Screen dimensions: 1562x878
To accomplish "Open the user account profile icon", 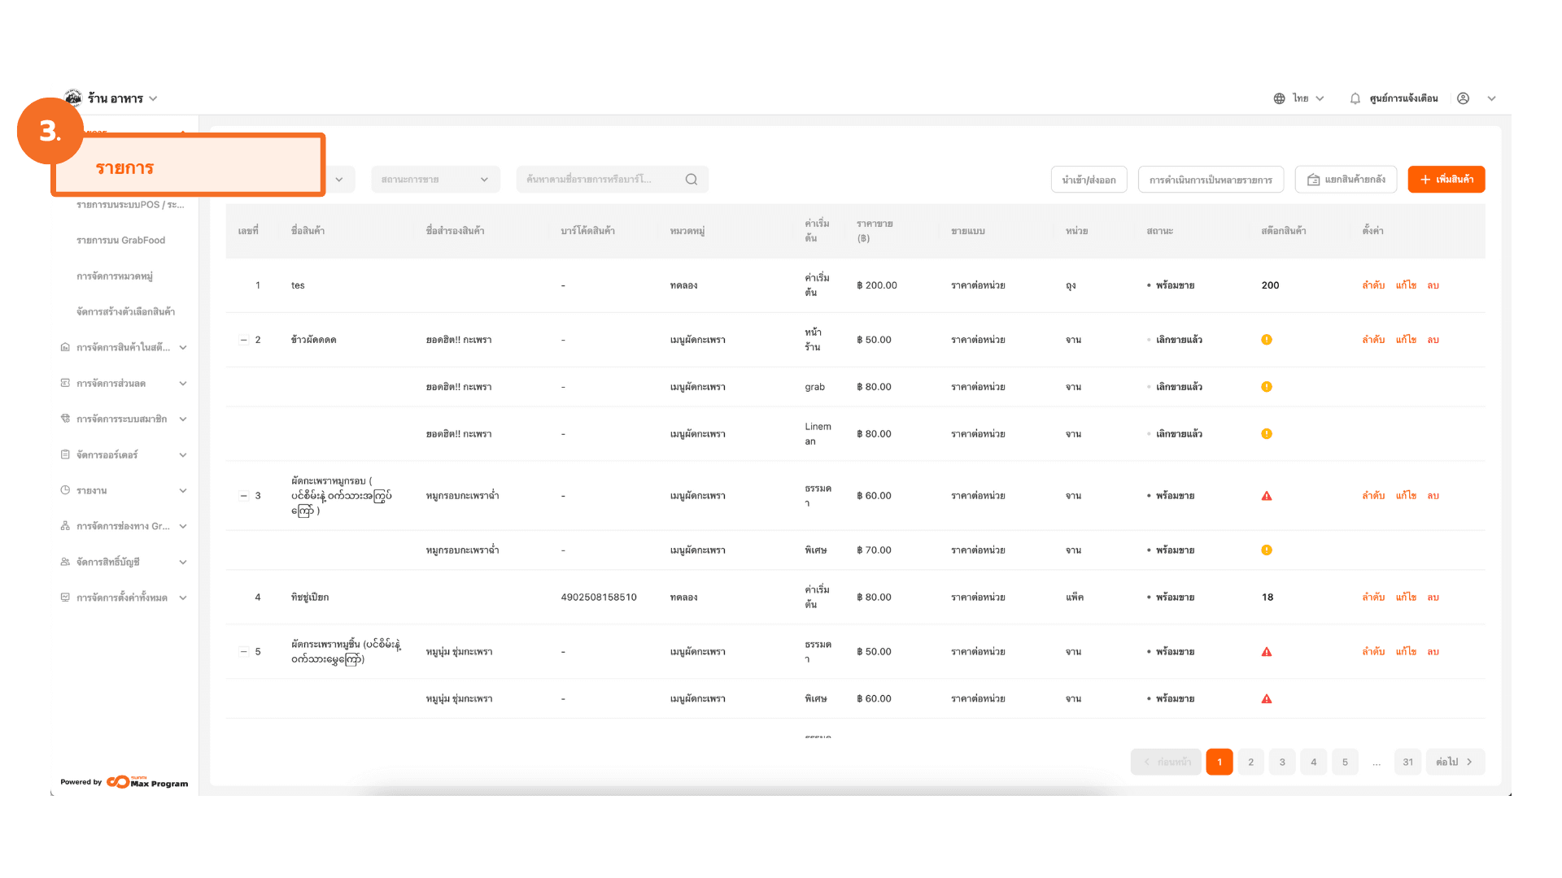I will tap(1463, 98).
